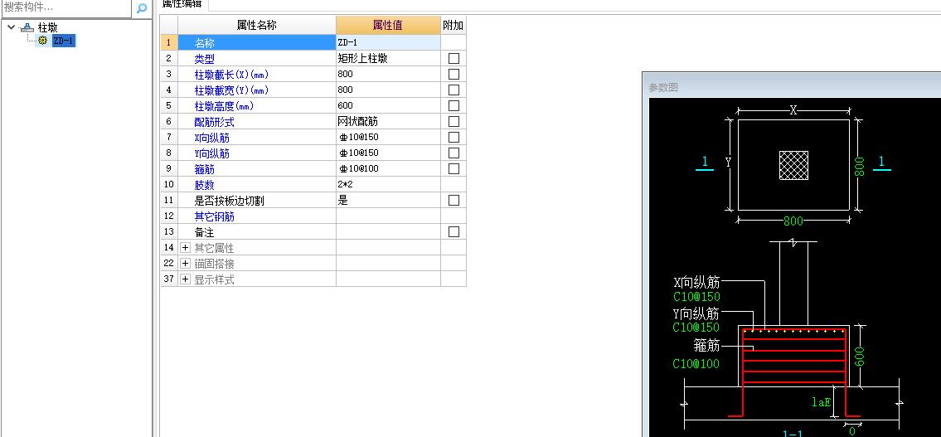
Task: Click the 是否按板边切割 value 是
Action: (388, 201)
